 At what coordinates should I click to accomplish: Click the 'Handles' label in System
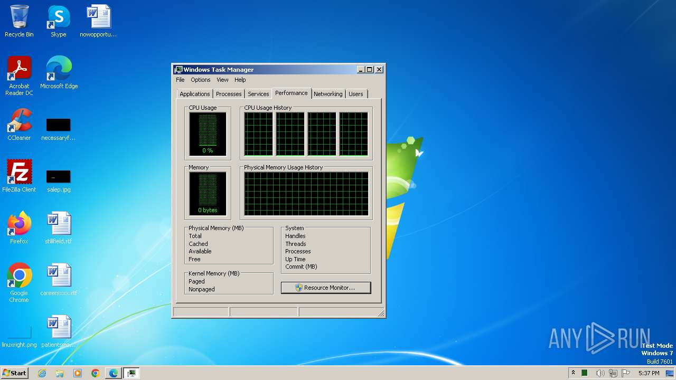pos(295,236)
